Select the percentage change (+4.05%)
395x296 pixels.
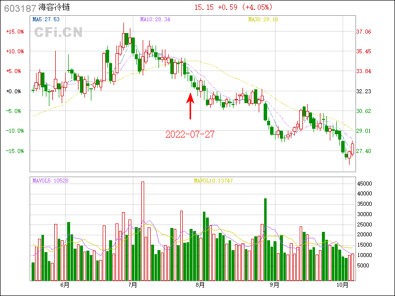257,7
